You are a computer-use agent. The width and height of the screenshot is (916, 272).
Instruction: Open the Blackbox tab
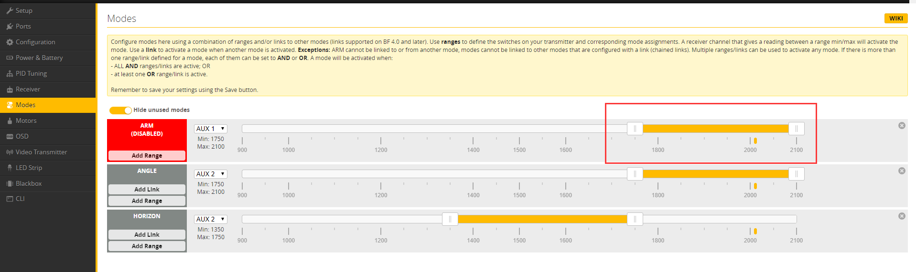pyautogui.click(x=29, y=183)
